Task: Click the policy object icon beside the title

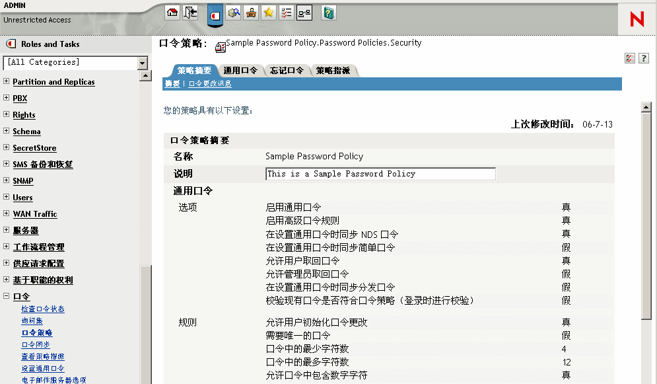Action: coord(221,47)
